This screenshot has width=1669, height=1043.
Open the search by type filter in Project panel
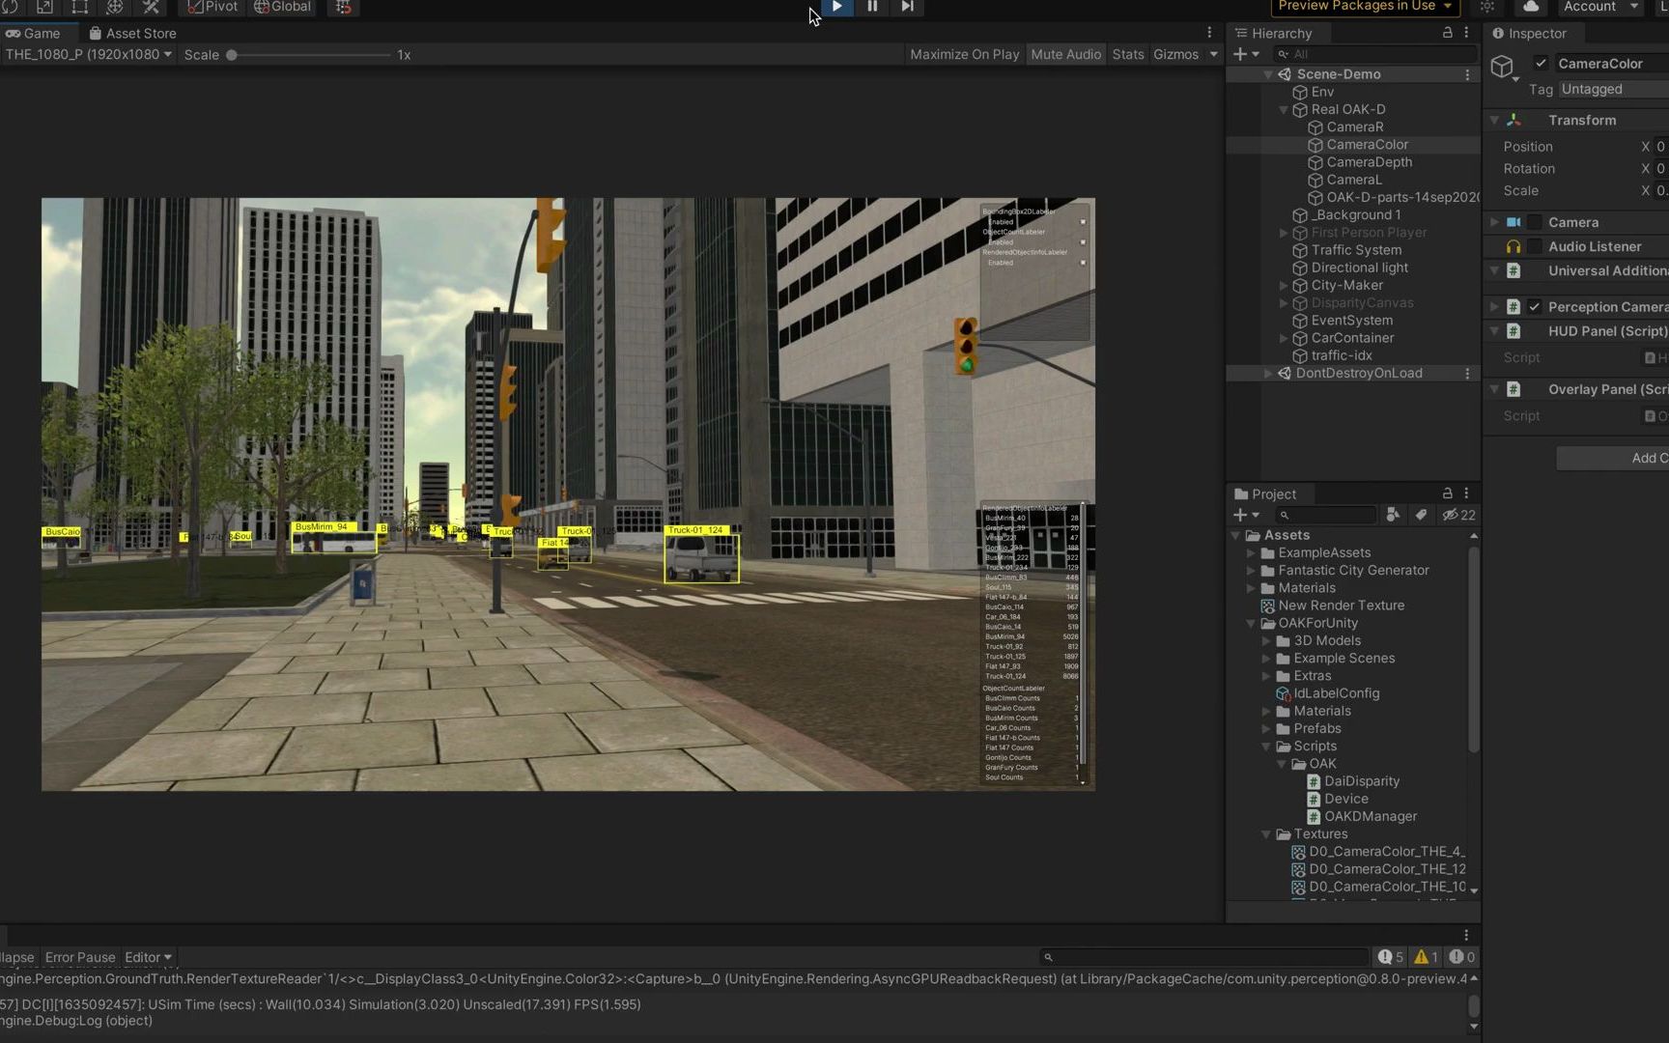tap(1393, 515)
